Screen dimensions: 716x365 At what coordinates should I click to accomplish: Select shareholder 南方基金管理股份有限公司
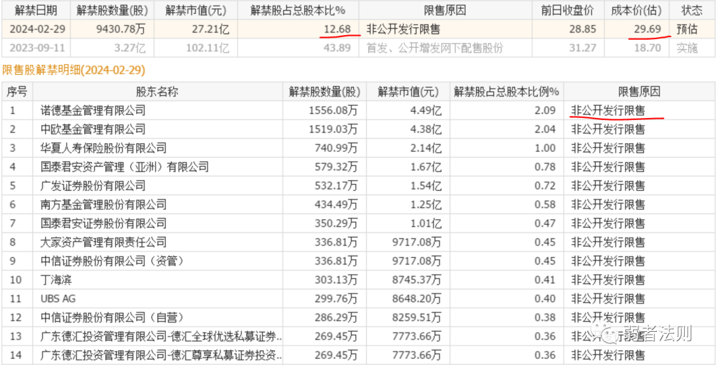click(103, 205)
